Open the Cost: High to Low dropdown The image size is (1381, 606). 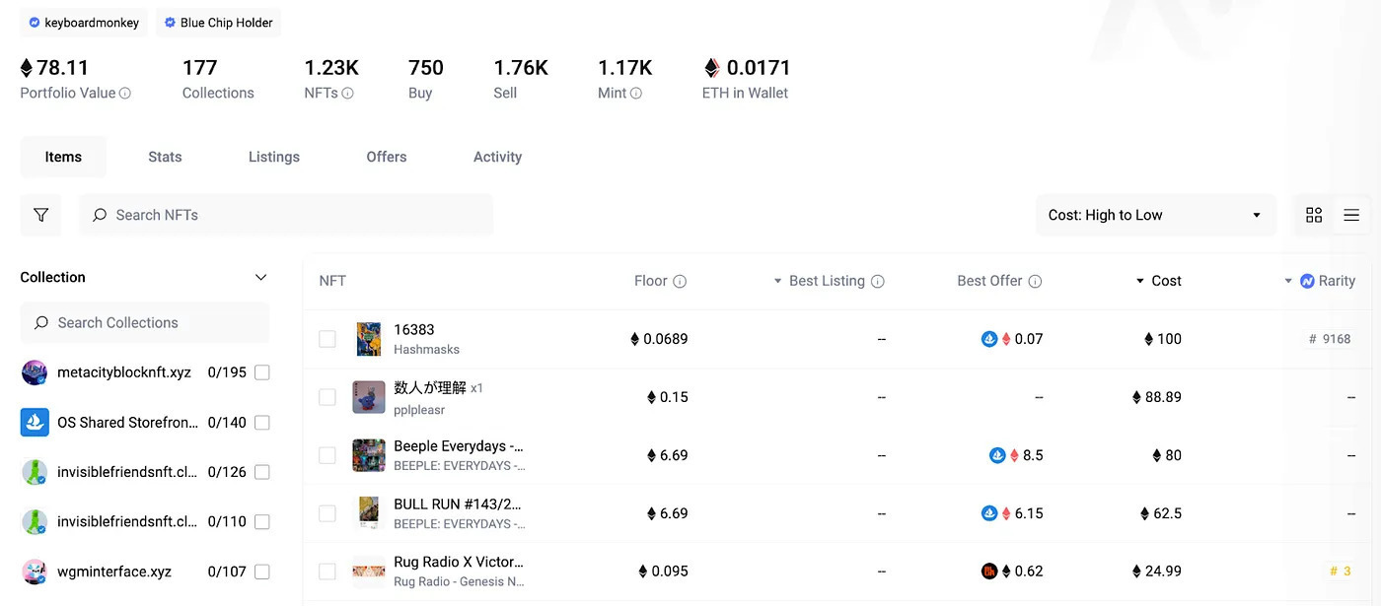click(1155, 215)
